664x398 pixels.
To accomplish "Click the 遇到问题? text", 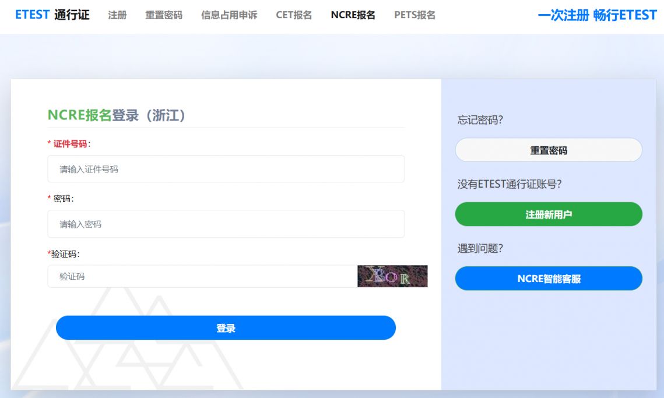I will point(480,248).
